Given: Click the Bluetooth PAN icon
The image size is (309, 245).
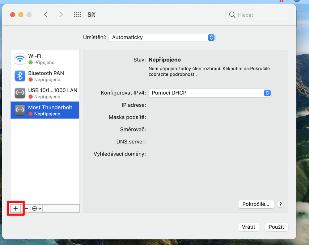Looking at the screenshot, I should tap(20, 76).
